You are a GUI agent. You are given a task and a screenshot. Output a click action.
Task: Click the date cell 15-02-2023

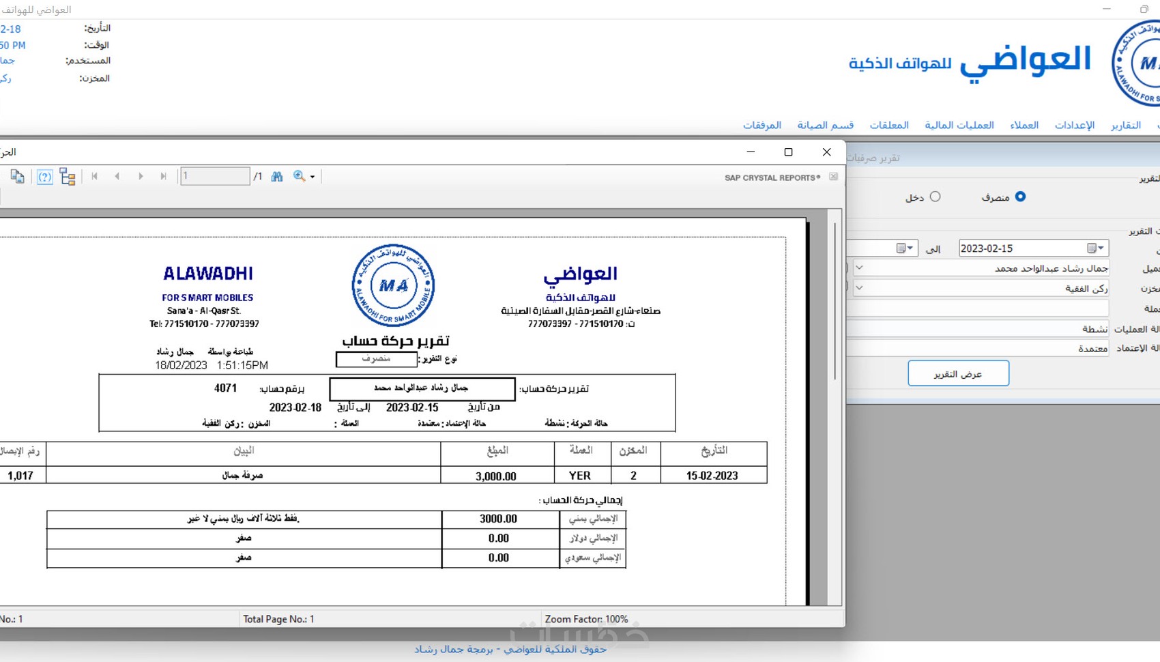point(712,476)
